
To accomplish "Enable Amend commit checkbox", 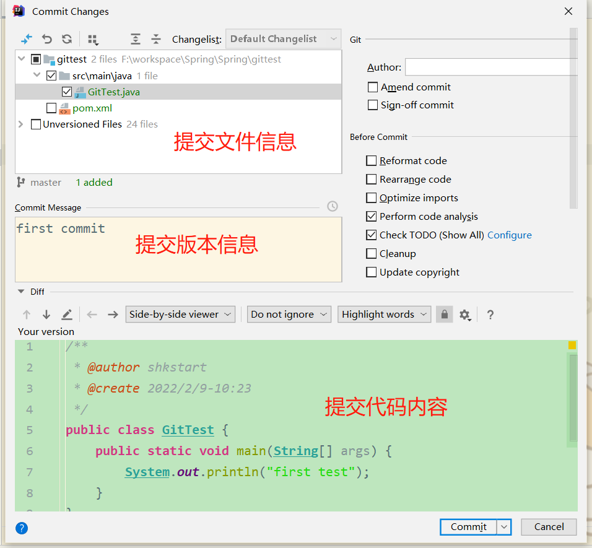I will tap(373, 87).
